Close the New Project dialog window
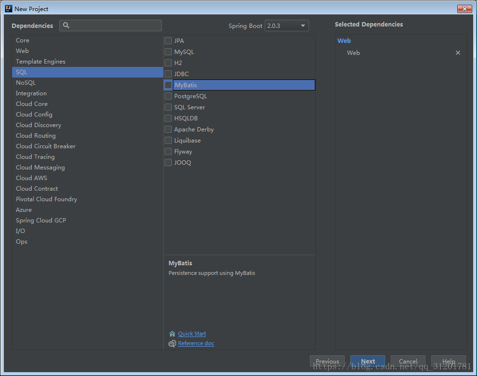477x376 pixels. pyautogui.click(x=464, y=9)
